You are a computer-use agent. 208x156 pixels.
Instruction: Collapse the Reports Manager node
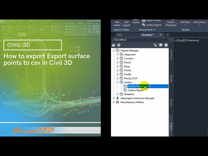tap(114, 51)
